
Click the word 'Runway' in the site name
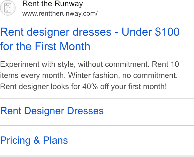pyautogui.click(x=69, y=4)
